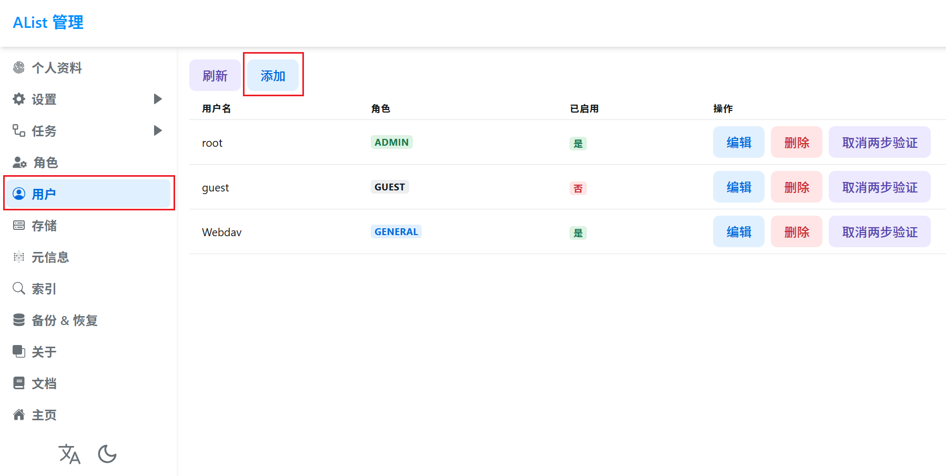Delete the guest user
946x476 pixels.
pyautogui.click(x=797, y=187)
